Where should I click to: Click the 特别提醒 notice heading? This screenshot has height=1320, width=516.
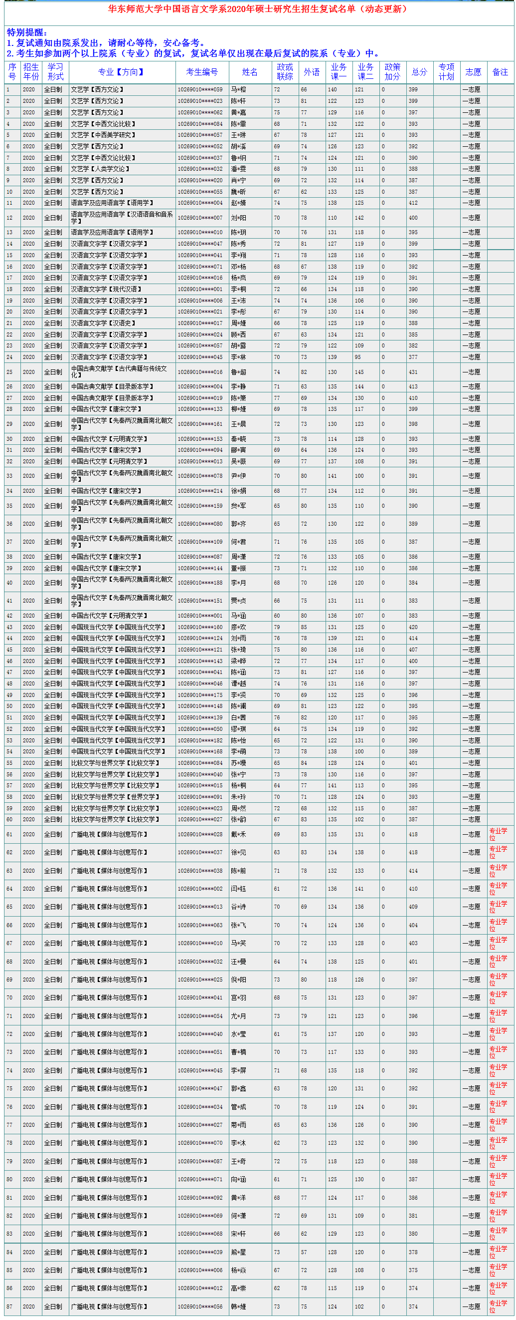[26, 32]
